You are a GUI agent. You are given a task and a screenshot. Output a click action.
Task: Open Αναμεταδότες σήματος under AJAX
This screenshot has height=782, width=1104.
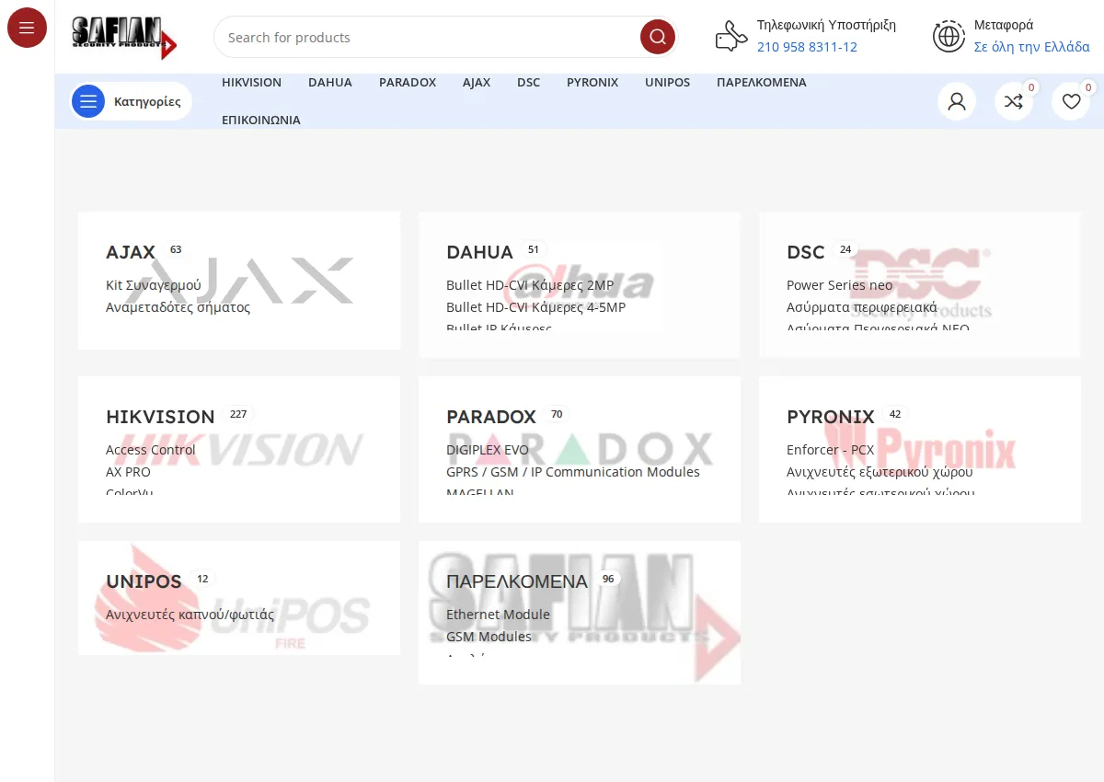point(178,307)
